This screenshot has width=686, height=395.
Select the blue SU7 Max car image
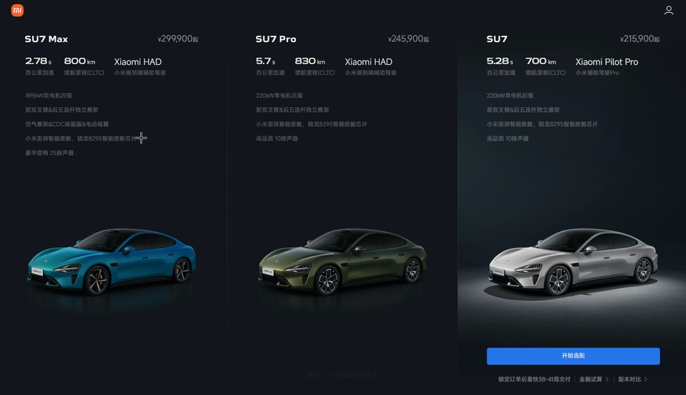point(111,261)
